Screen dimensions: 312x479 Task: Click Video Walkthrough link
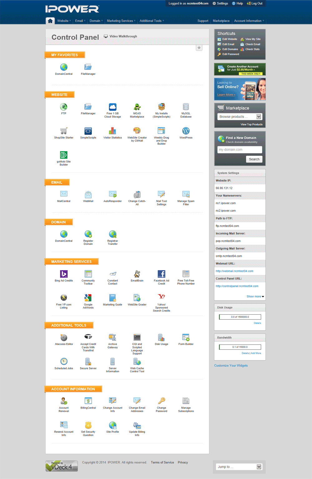(120, 36)
